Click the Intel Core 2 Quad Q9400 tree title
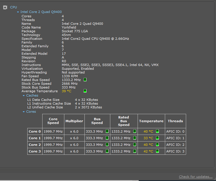216x181 pixels. [41, 12]
